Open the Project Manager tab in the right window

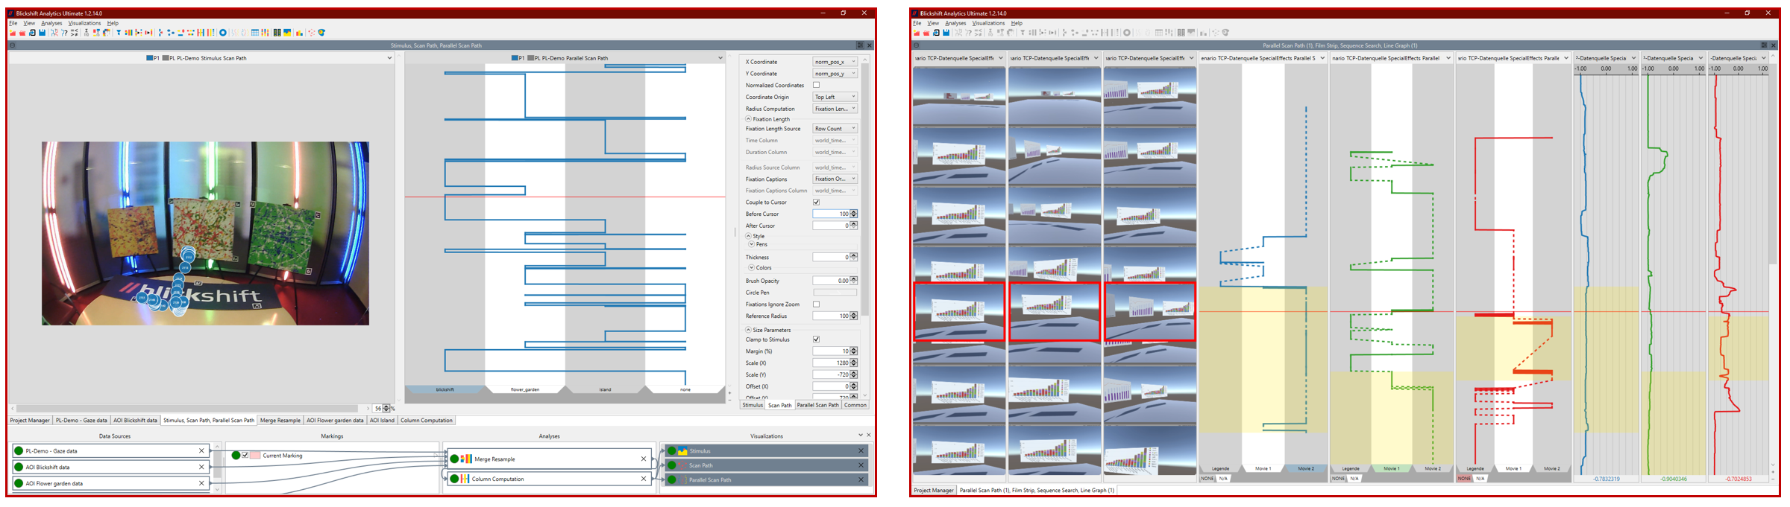pyautogui.click(x=934, y=490)
